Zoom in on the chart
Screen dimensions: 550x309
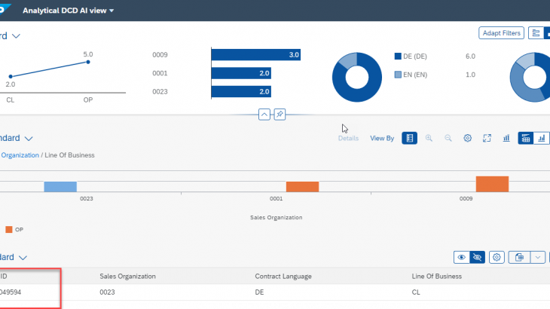coord(429,139)
